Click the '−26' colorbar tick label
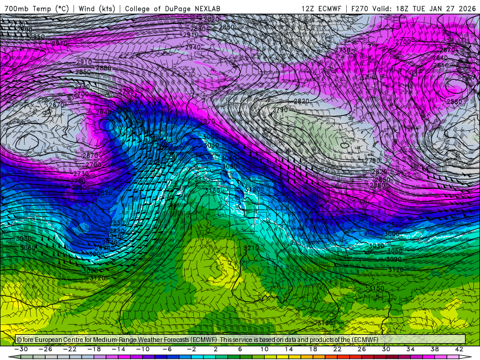The height and width of the screenshot is (360, 480). (46, 349)
